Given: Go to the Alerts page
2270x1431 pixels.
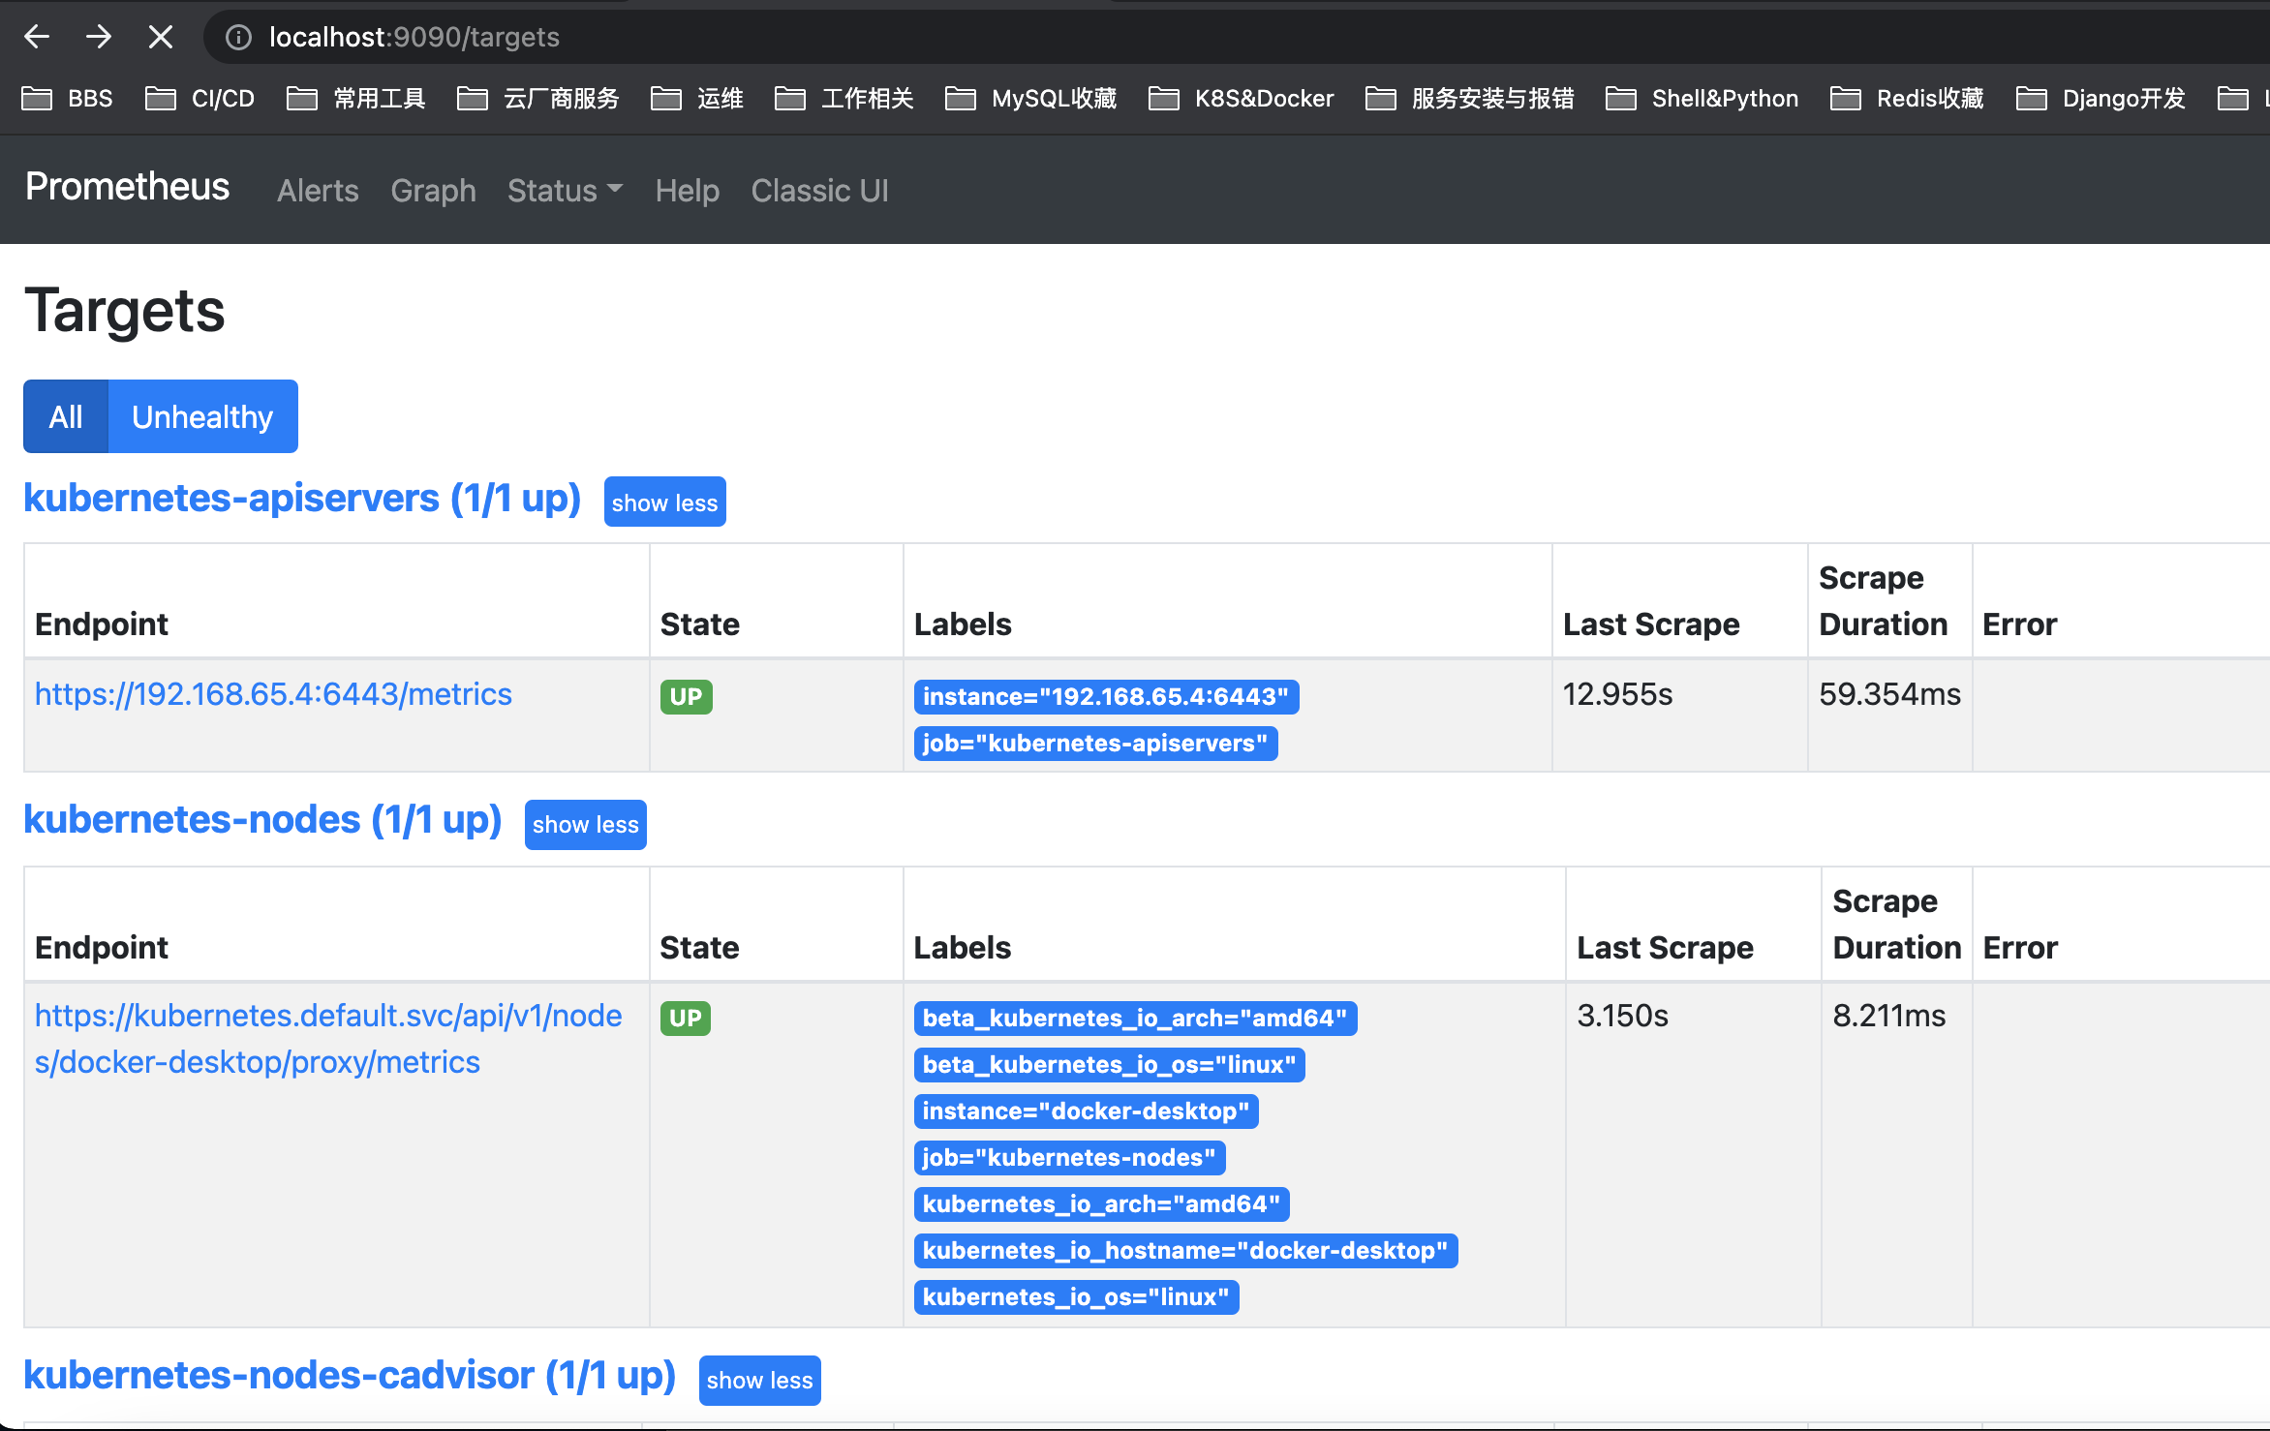Looking at the screenshot, I should tap(318, 191).
